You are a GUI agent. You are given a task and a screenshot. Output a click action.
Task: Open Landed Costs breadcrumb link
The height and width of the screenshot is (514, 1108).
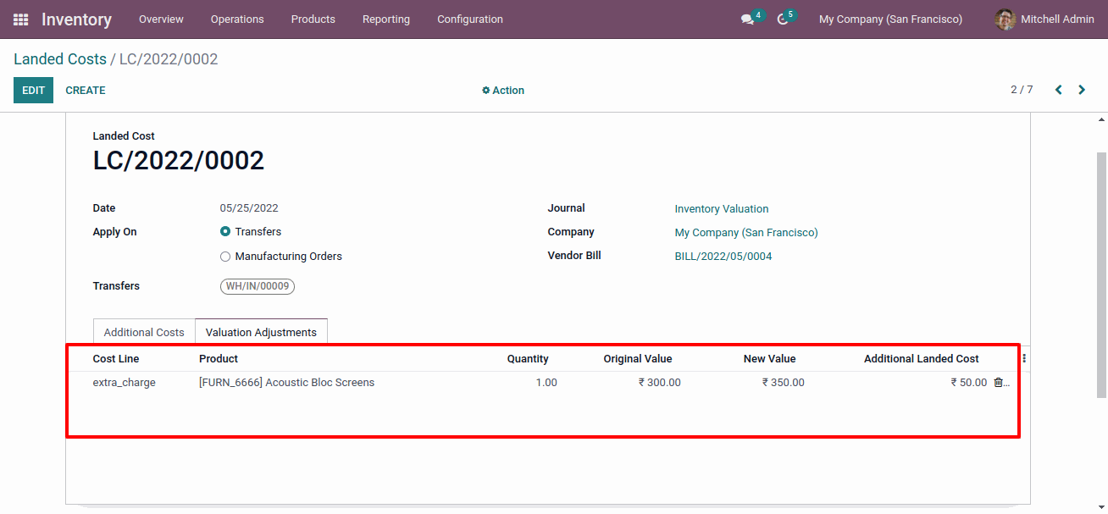[x=60, y=59]
